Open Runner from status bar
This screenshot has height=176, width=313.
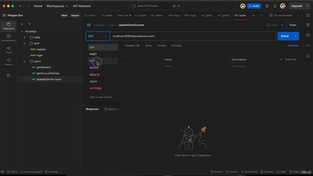click(232, 172)
